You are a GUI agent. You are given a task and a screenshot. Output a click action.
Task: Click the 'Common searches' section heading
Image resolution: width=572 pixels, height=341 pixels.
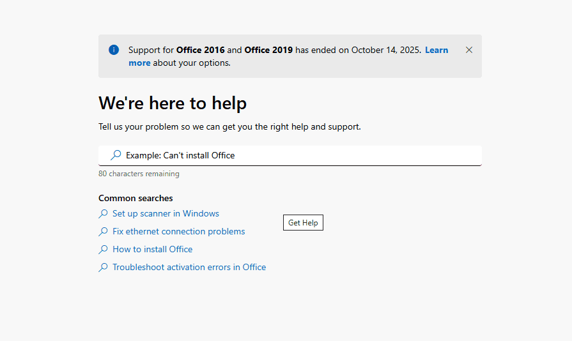[x=135, y=198]
